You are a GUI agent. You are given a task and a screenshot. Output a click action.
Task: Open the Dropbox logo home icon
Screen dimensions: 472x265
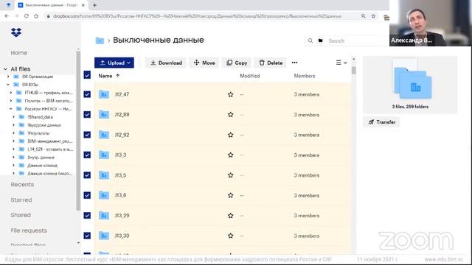16,32
